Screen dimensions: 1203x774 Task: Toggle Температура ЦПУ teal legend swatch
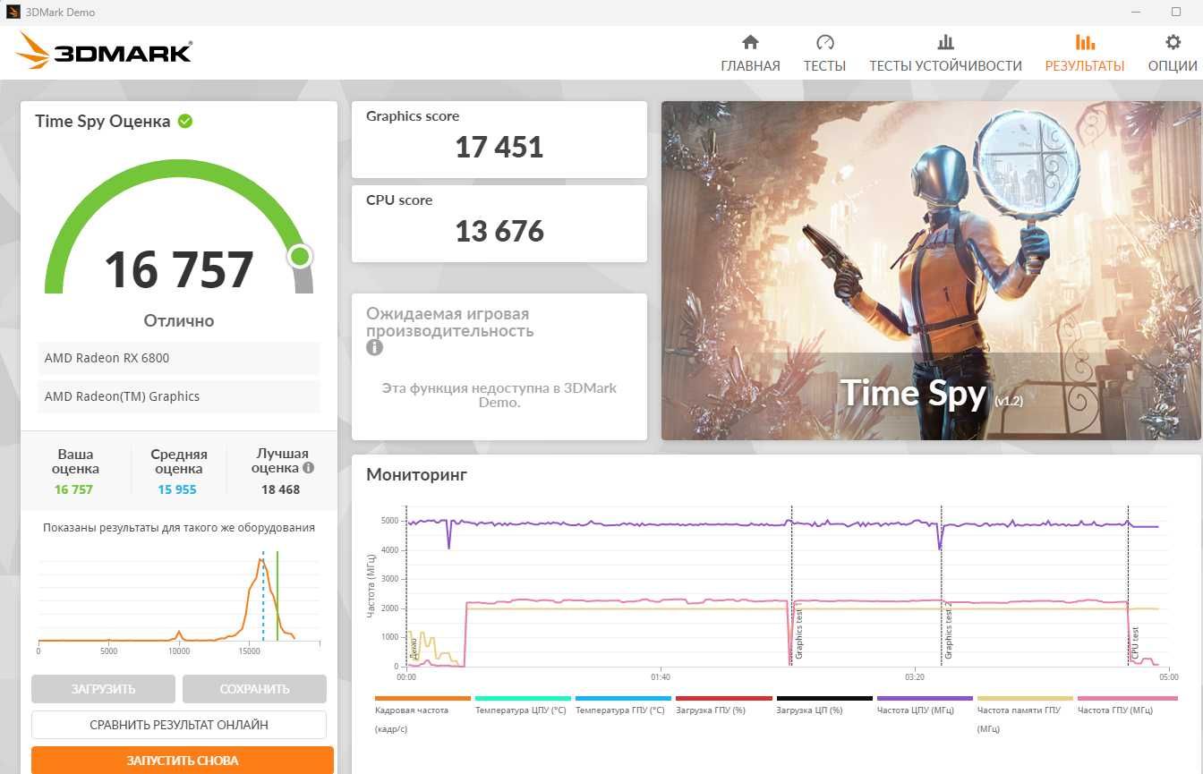coord(523,698)
